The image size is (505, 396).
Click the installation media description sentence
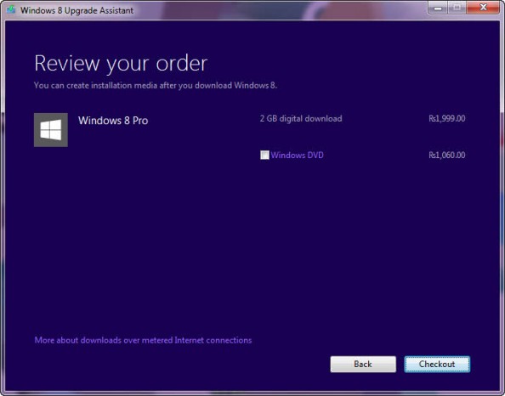[x=156, y=85]
